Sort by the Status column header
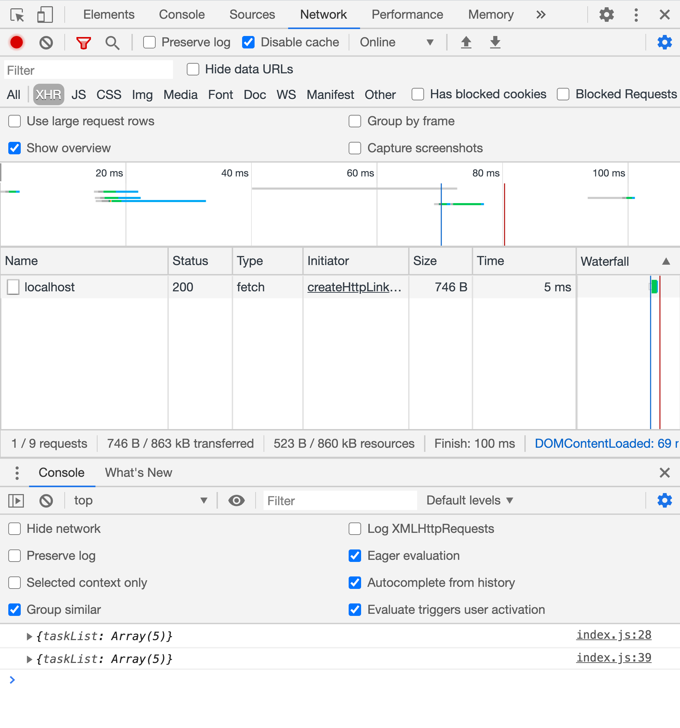This screenshot has width=680, height=728. [200, 261]
